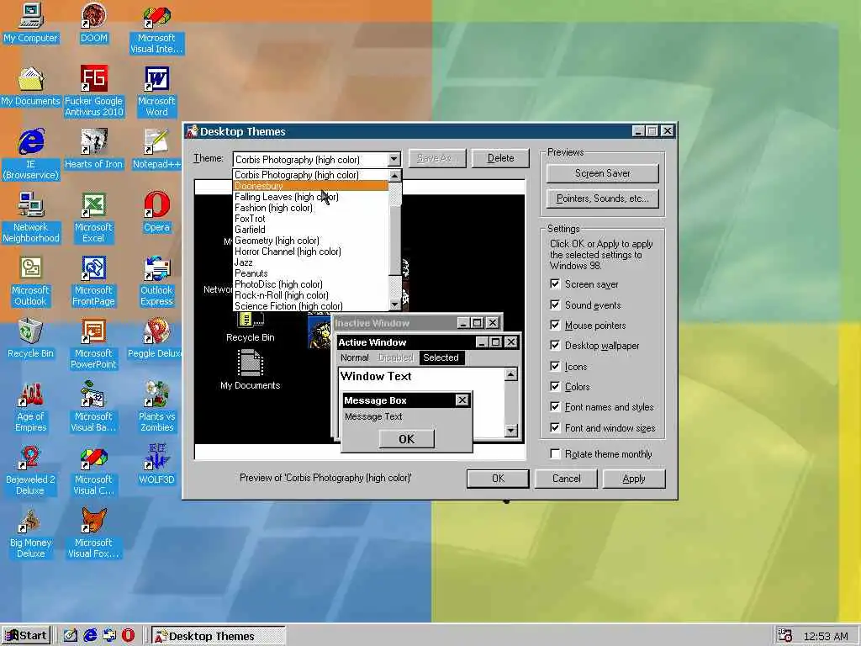Choose Science Fiction (high color) theme
The width and height of the screenshot is (861, 646).
(x=311, y=306)
